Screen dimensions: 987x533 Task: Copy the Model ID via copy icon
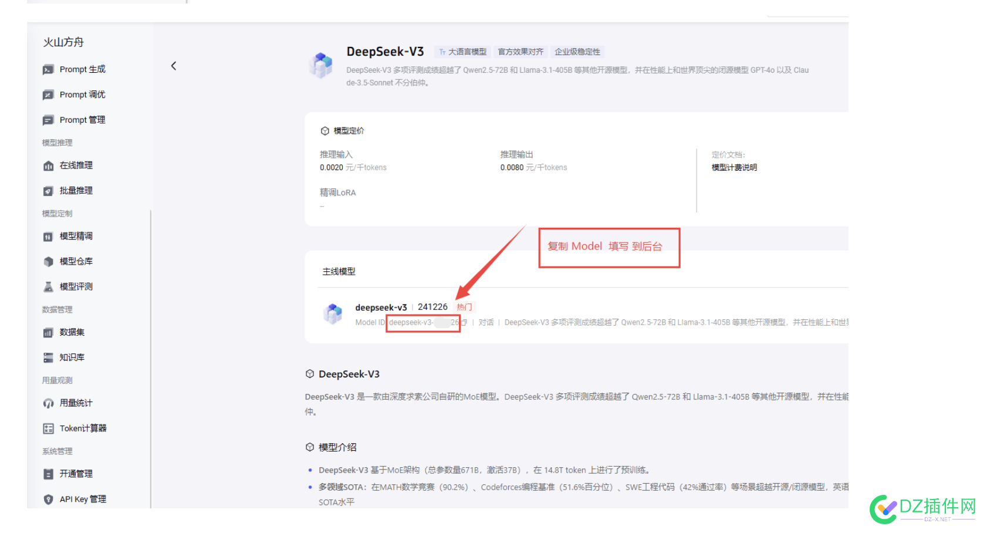pyautogui.click(x=464, y=323)
